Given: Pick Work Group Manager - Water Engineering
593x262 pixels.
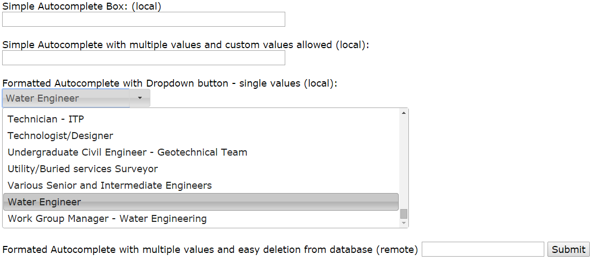Looking at the screenshot, I should pos(107,219).
